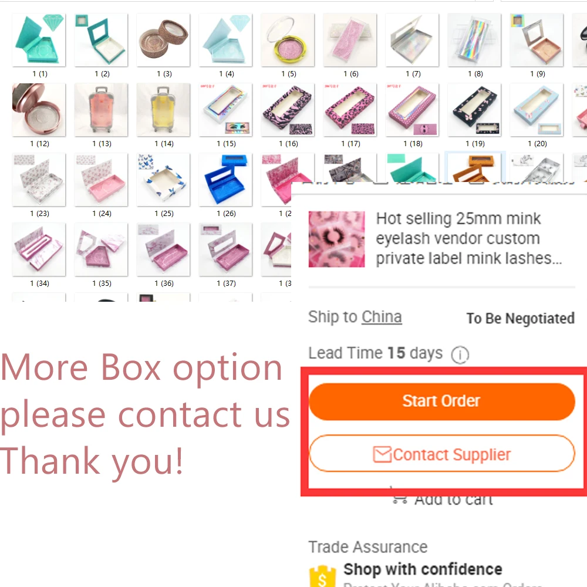This screenshot has height=587, width=587.
Task: Click the Contact Supplier button
Action: 442,454
